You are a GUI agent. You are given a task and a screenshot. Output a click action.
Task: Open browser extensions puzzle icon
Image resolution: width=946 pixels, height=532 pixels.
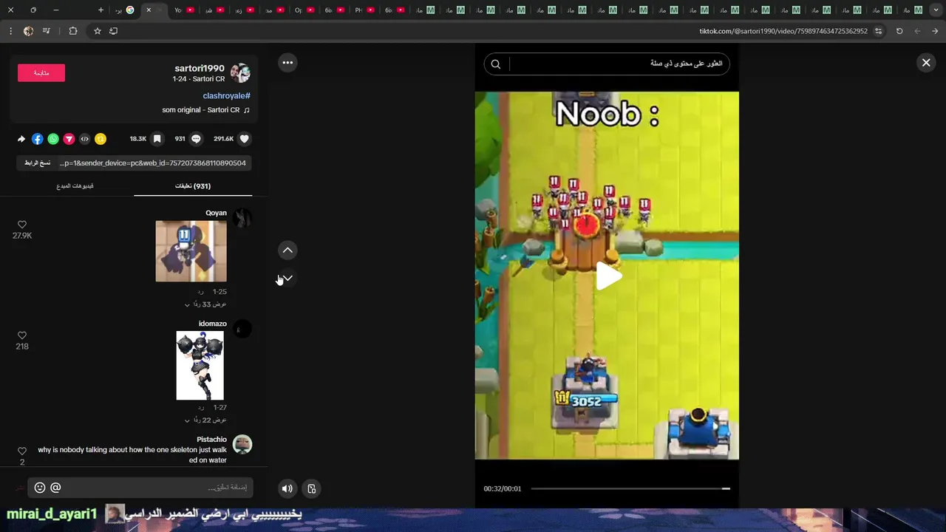(x=72, y=31)
